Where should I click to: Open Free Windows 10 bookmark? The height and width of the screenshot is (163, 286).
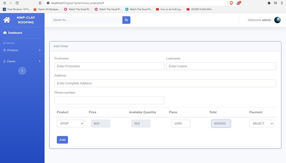(x=17, y=9)
